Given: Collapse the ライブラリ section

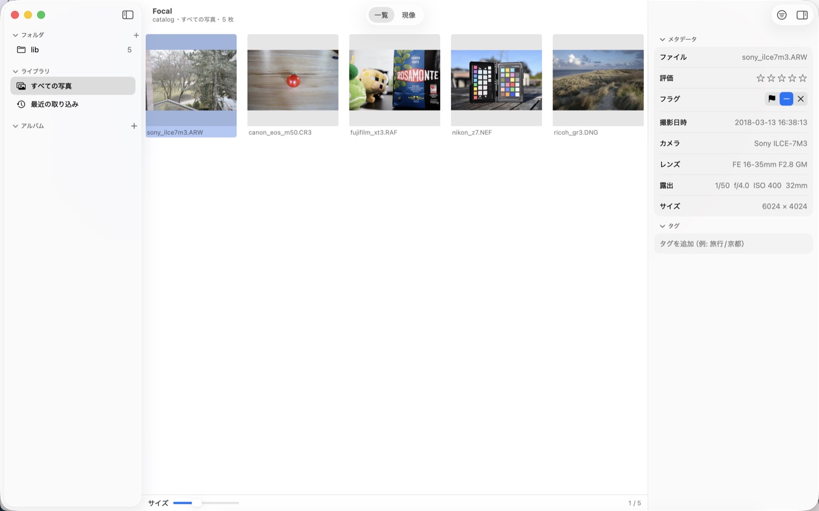Looking at the screenshot, I should (15, 71).
